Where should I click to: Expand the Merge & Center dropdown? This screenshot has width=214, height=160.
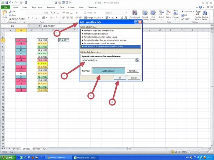point(103,18)
